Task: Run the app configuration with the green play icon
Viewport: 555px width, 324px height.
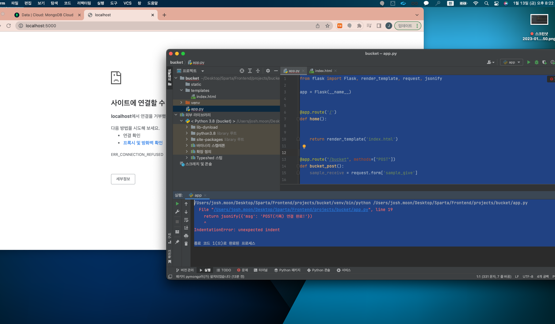Action: point(529,62)
